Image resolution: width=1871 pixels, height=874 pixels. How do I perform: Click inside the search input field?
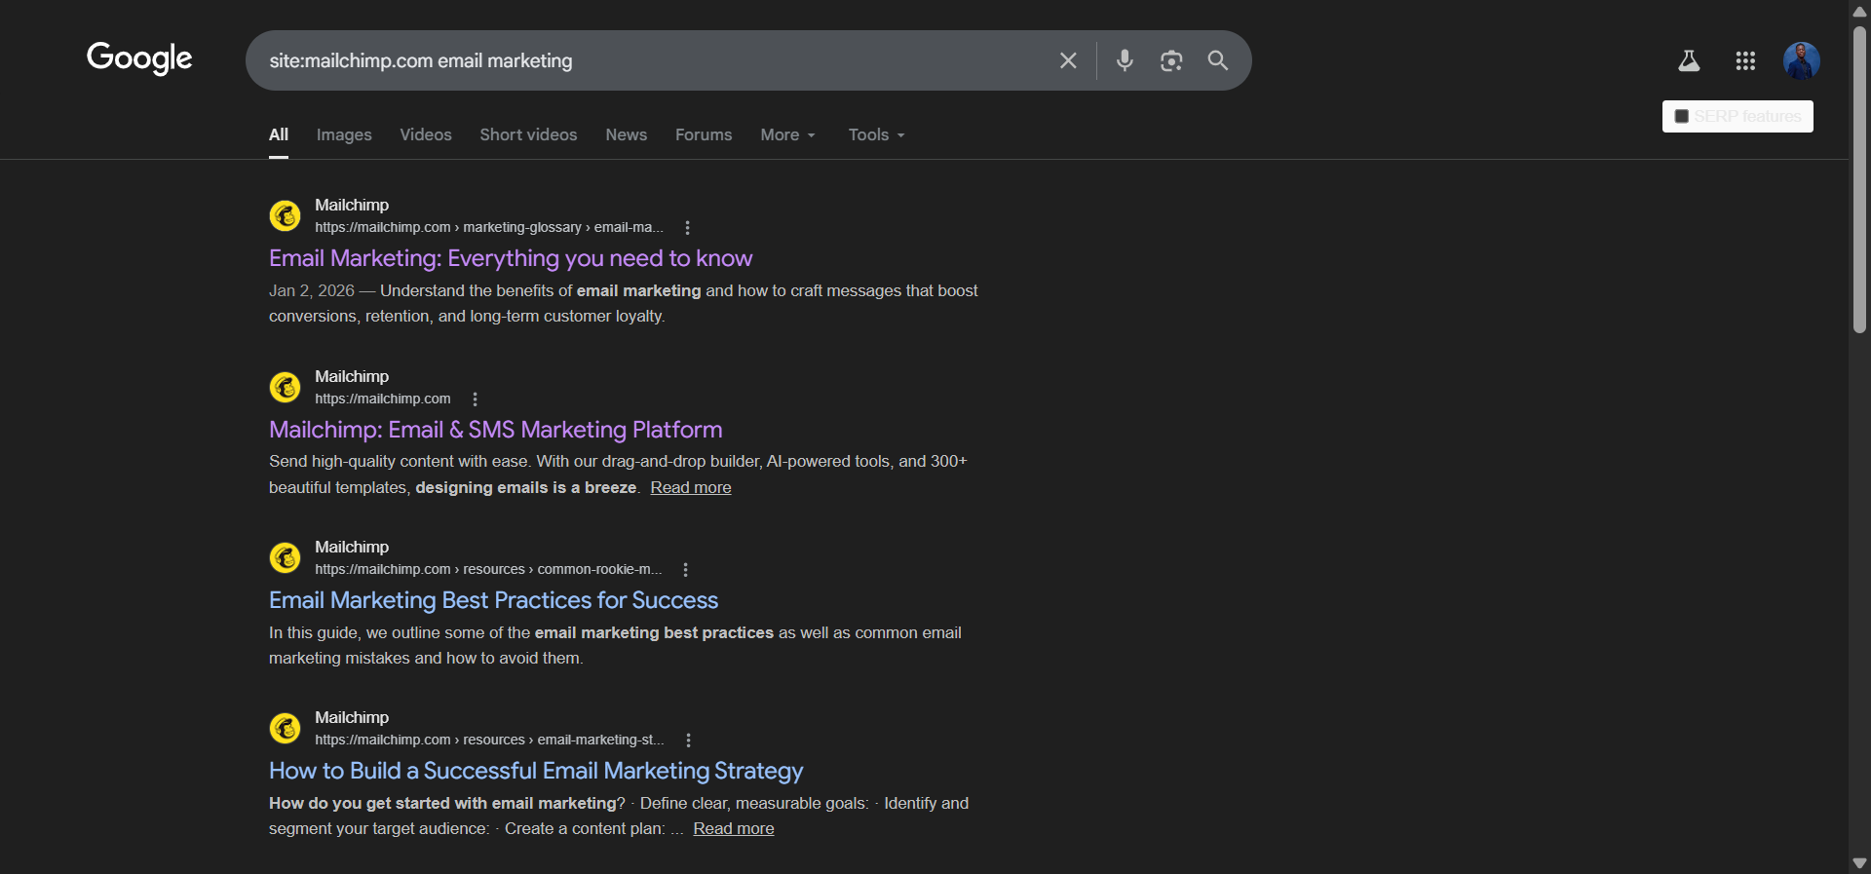click(653, 60)
